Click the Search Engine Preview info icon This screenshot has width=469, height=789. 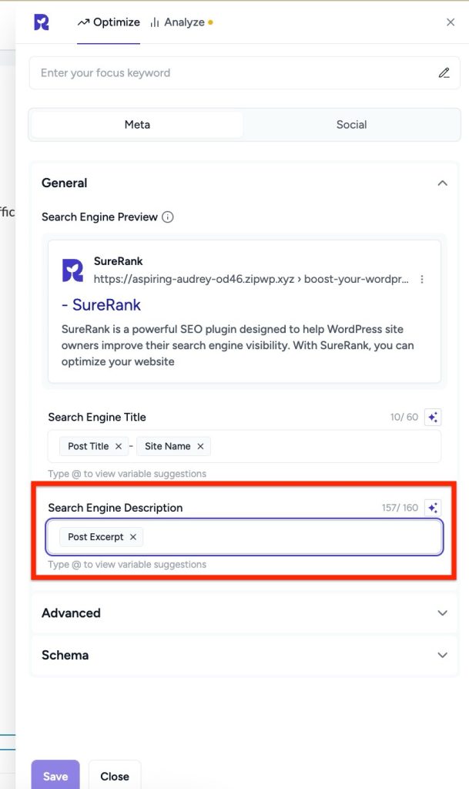(x=168, y=217)
